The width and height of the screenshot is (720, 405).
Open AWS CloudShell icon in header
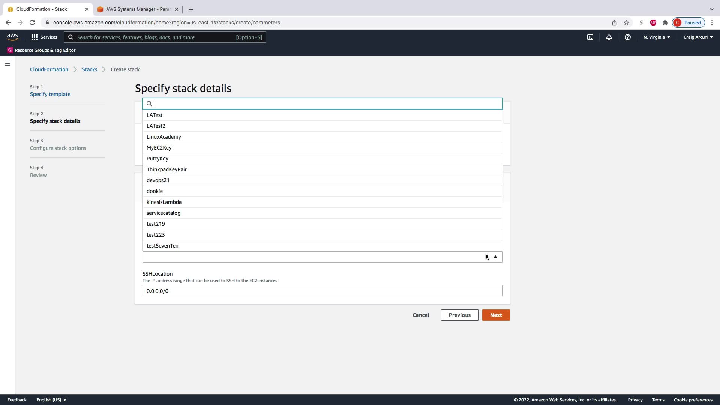590,37
